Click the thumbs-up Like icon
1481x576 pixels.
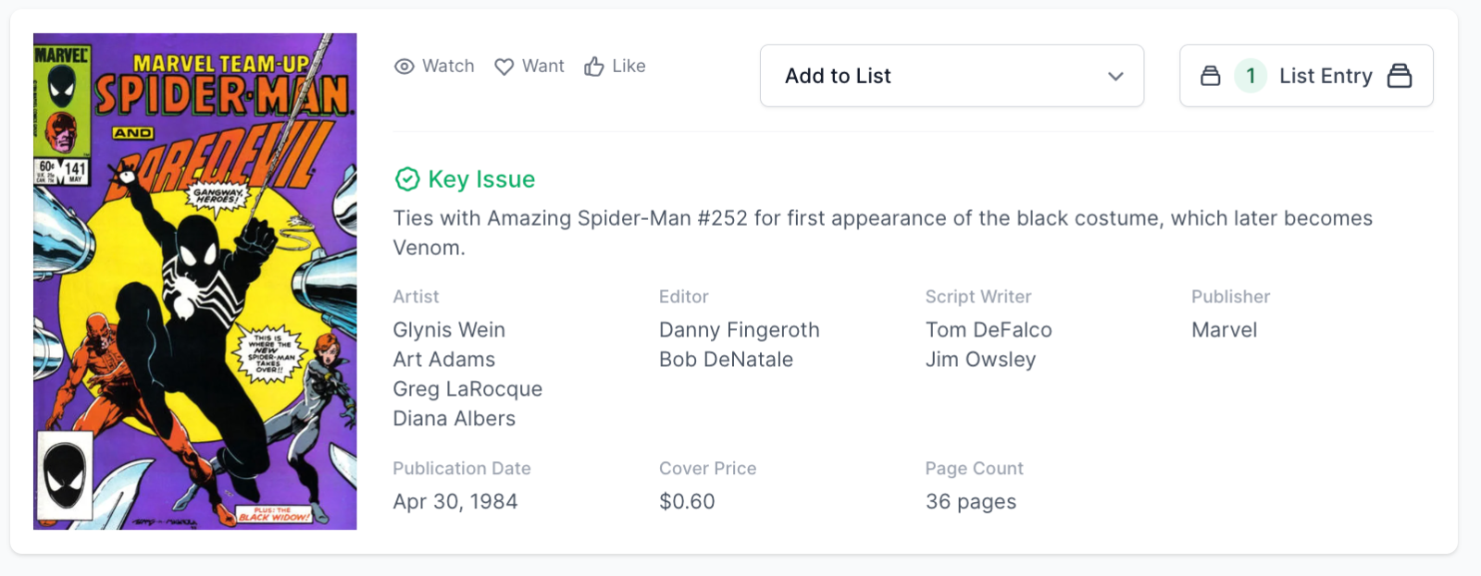click(594, 67)
